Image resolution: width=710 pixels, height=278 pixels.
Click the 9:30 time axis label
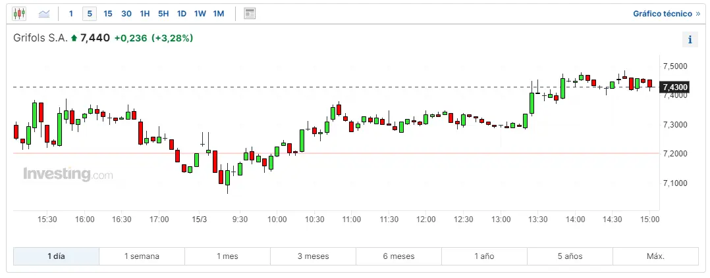240,220
